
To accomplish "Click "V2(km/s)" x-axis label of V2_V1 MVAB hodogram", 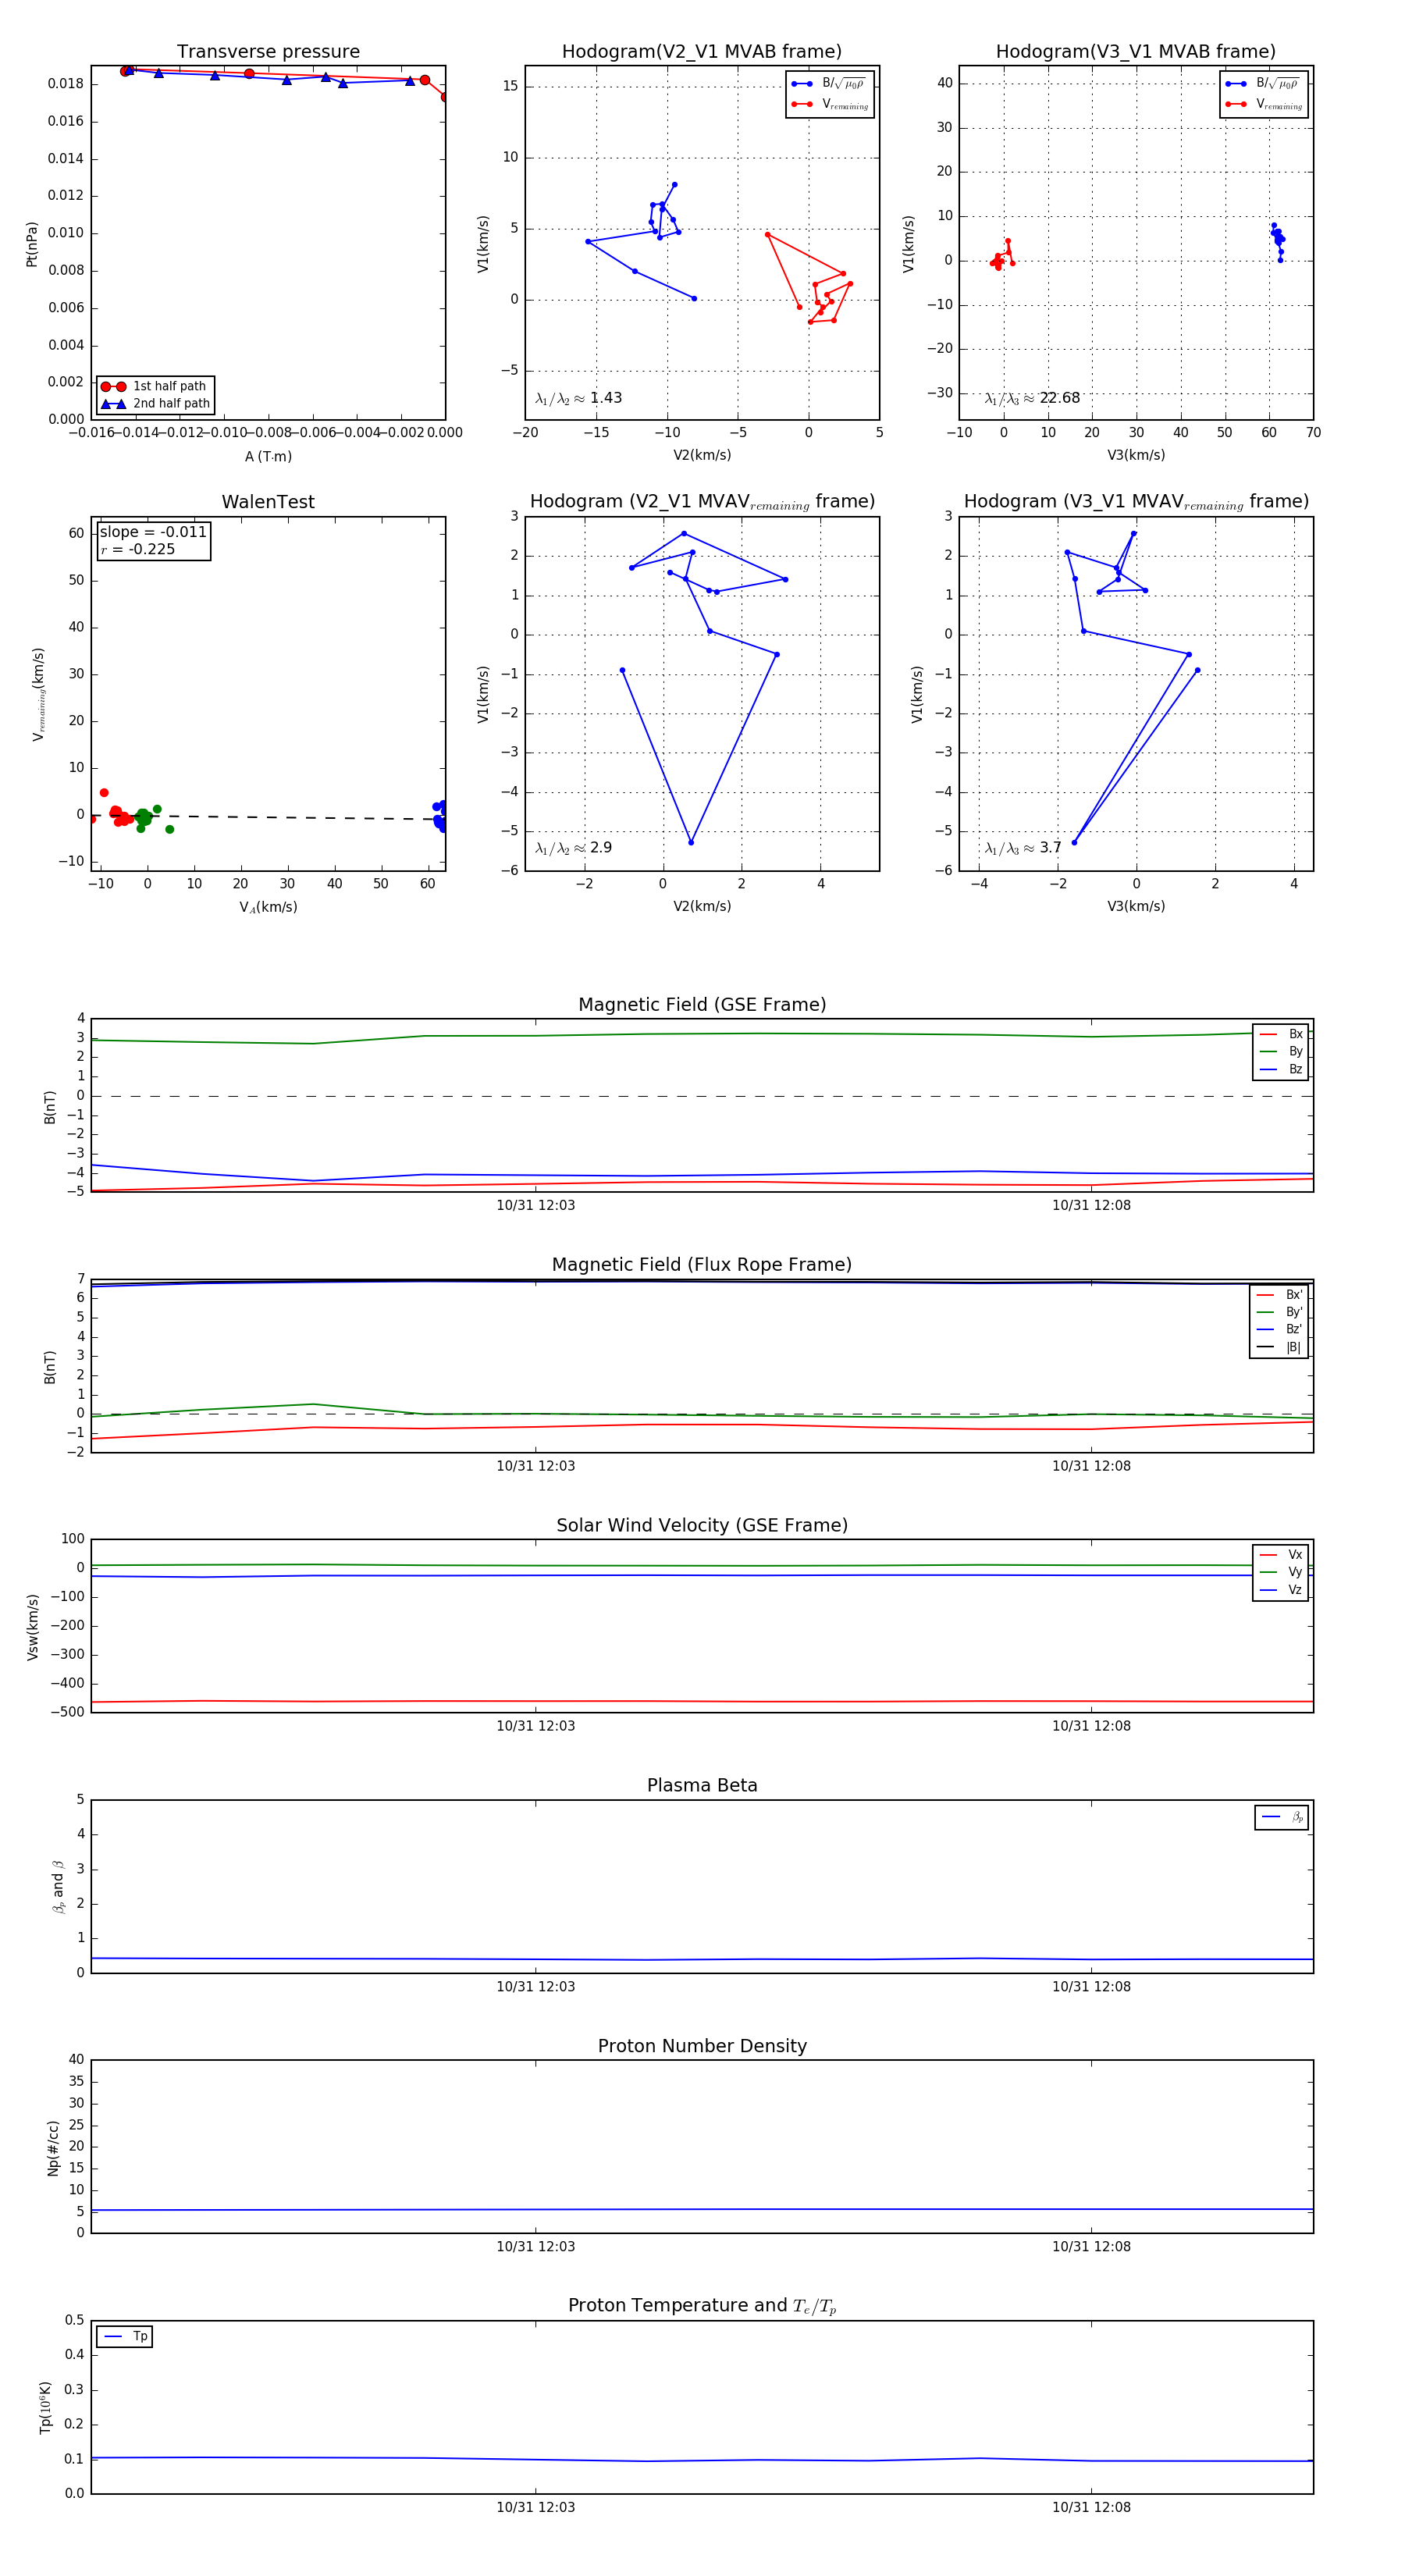I will 702,455.
